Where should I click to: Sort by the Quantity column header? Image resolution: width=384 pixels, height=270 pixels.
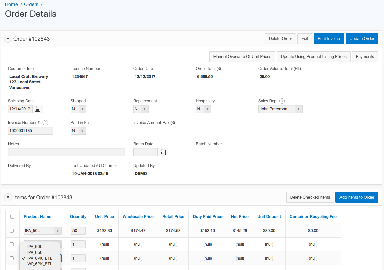[x=78, y=217]
